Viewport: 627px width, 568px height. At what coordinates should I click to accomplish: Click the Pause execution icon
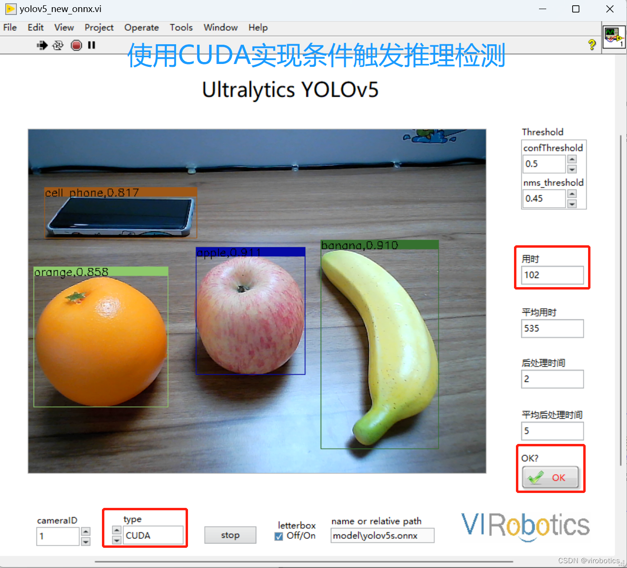click(x=91, y=45)
